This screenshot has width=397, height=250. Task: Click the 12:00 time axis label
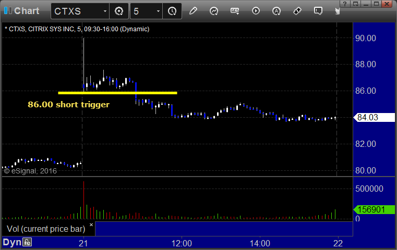pyautogui.click(x=182, y=243)
